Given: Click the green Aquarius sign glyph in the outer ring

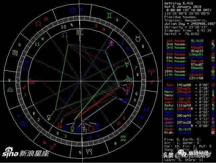Looking at the screenshot, I should pos(123,138).
